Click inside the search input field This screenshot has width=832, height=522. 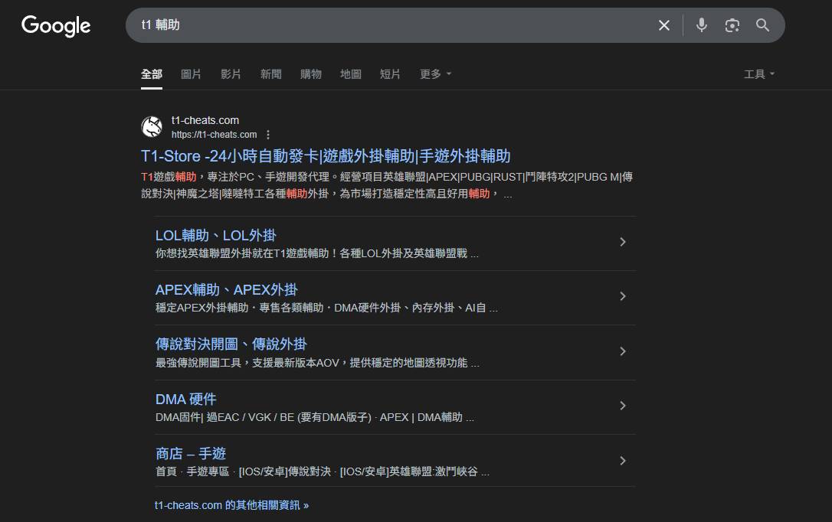[393, 25]
